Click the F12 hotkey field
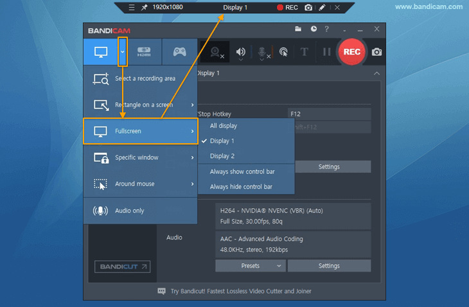This screenshot has height=307, width=469. [329, 114]
